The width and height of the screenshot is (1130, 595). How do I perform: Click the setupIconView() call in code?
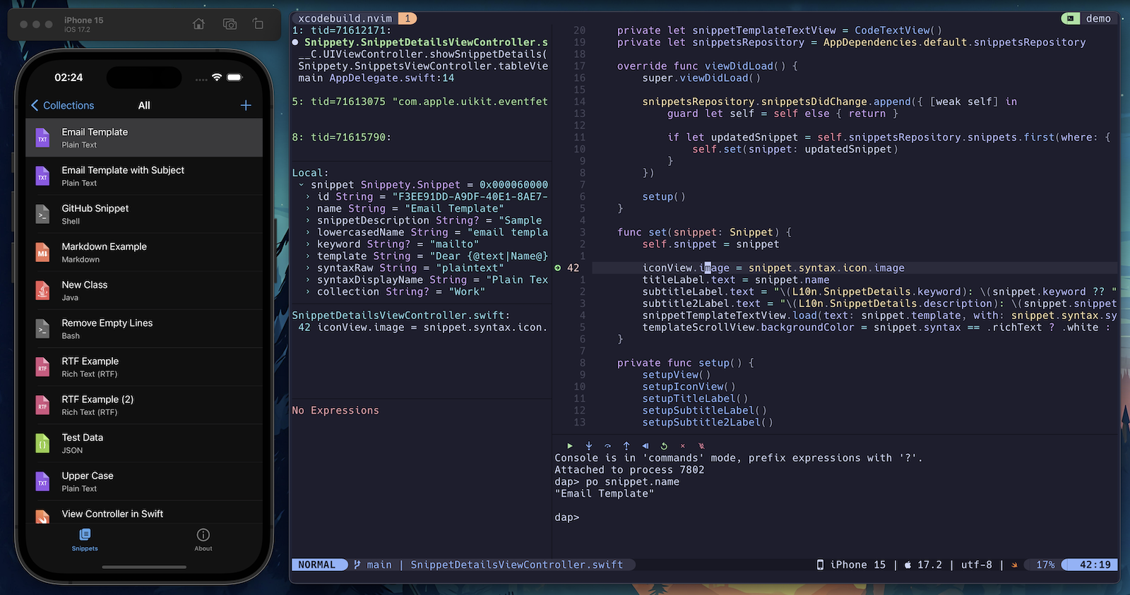tap(689, 387)
